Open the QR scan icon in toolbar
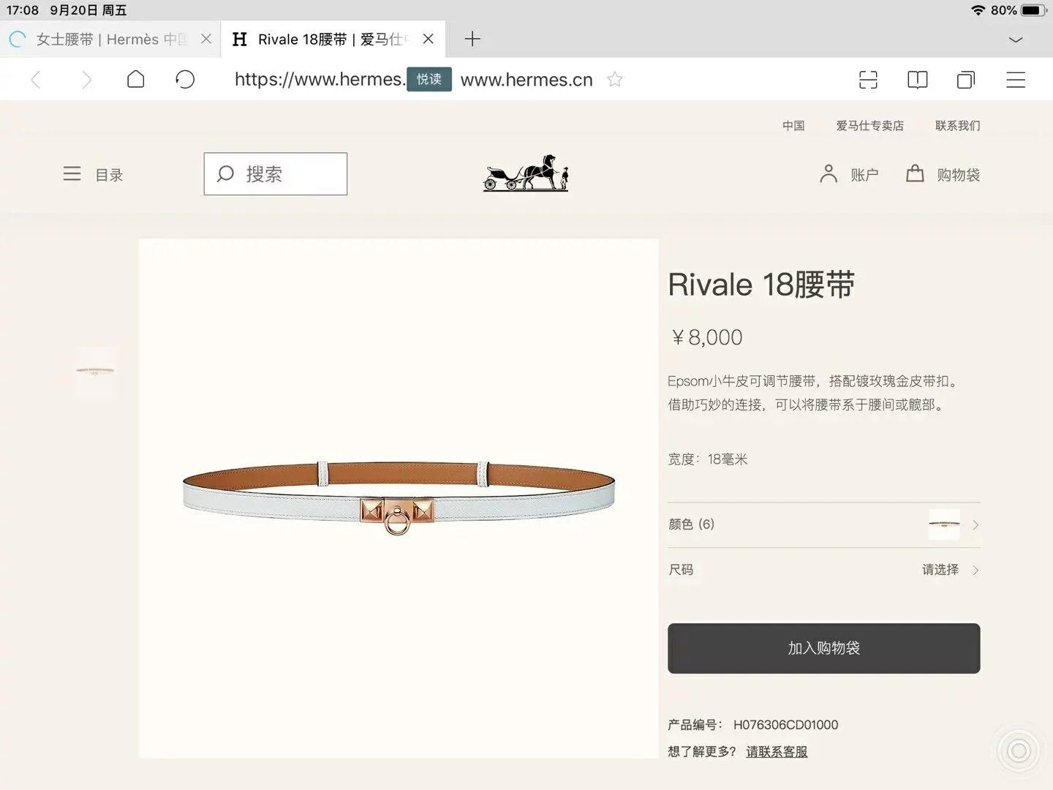The image size is (1053, 790). 868,80
